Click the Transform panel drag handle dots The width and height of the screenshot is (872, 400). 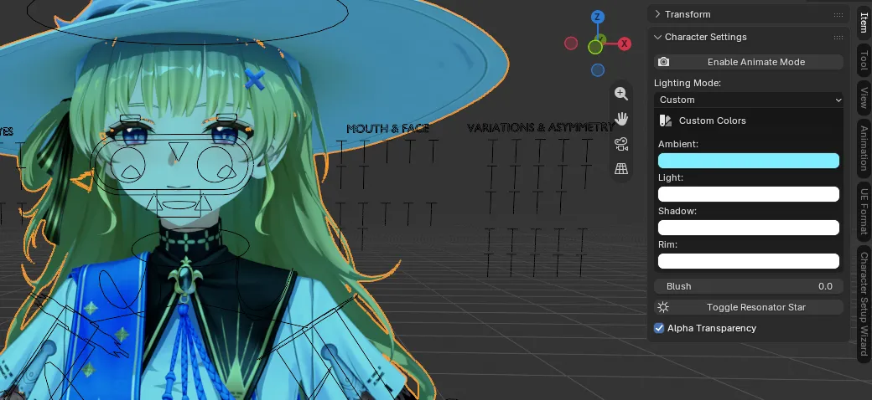pyautogui.click(x=838, y=14)
